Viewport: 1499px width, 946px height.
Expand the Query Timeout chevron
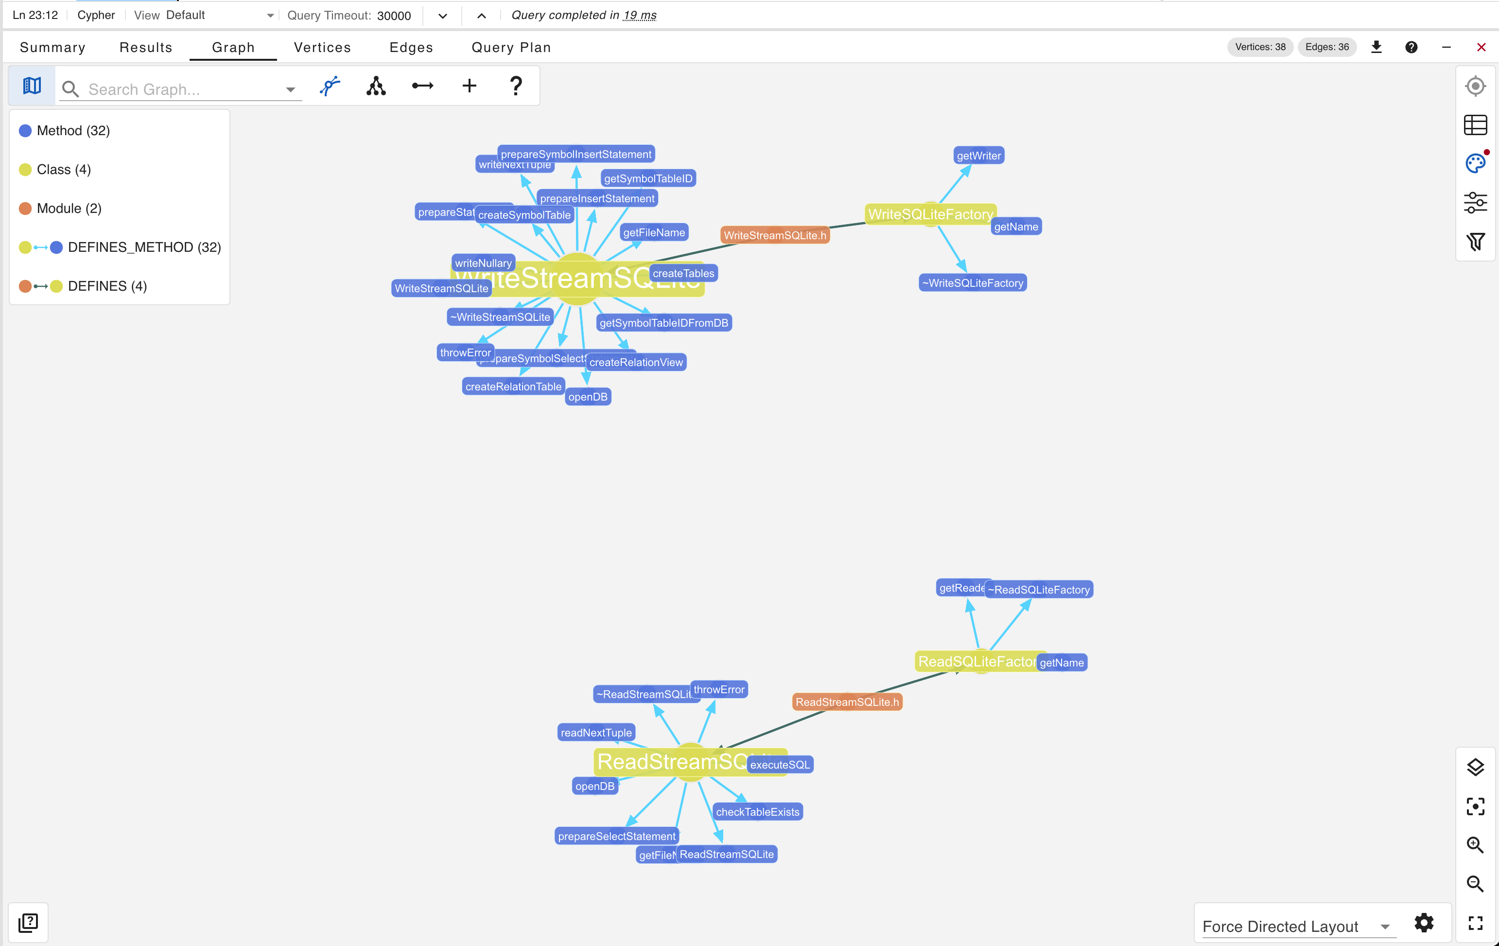tap(442, 16)
